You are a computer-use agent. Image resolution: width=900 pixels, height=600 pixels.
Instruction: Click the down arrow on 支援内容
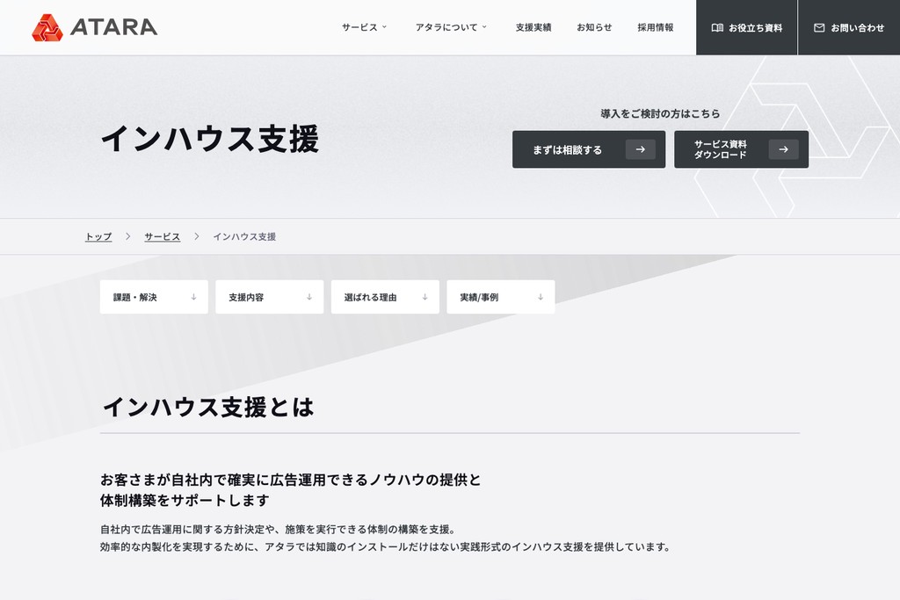[309, 297]
